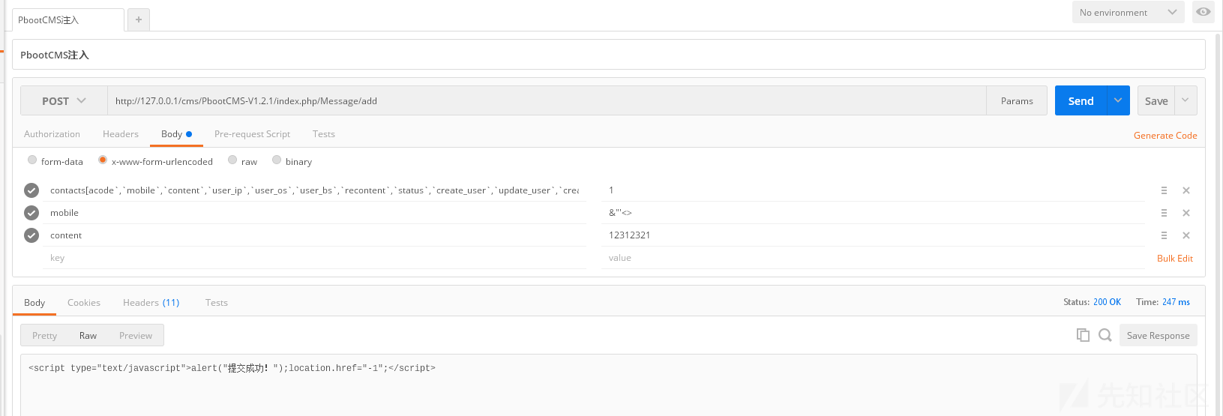Screen dimensions: 1223x416
Task: Expand Send button dropdown arrow
Action: coord(1118,100)
